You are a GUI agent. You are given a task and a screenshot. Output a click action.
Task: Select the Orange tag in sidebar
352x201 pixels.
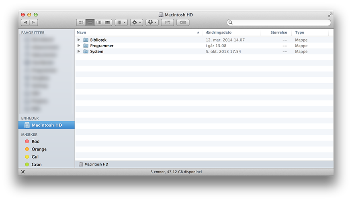(x=39, y=149)
